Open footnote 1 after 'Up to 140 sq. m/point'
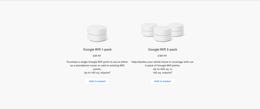This screenshot has height=109, width=260. 110,72
